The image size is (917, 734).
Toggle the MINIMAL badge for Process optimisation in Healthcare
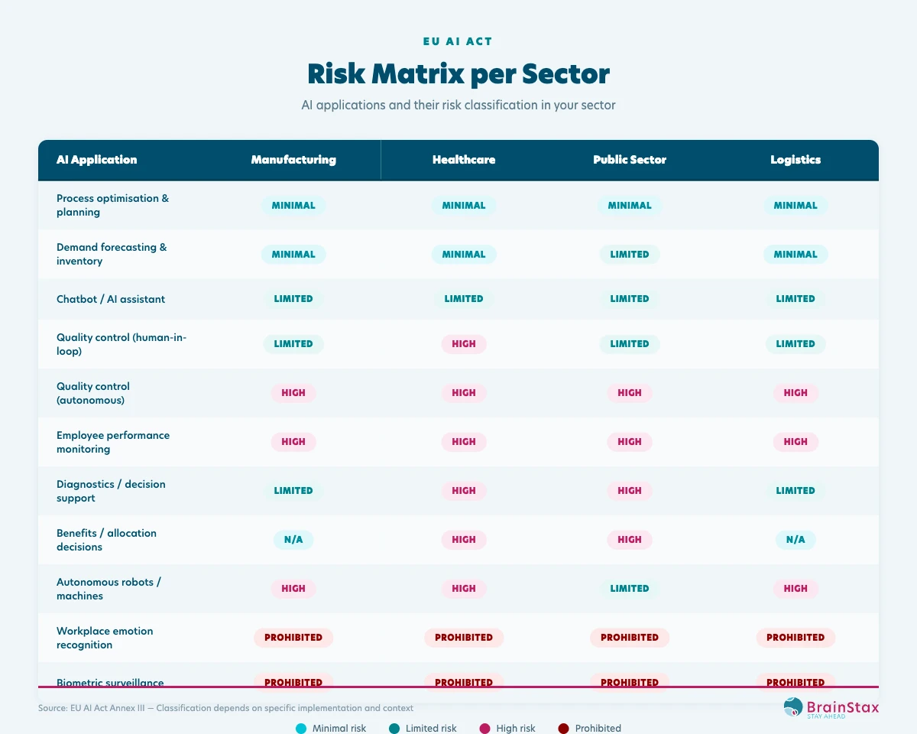[464, 206]
